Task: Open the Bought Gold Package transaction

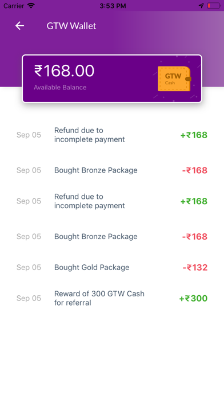Action: pos(112,268)
